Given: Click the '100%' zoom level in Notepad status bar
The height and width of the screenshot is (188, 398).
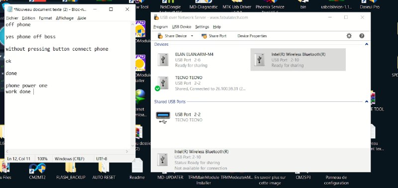Looking at the screenshot, I should pos(42,159).
